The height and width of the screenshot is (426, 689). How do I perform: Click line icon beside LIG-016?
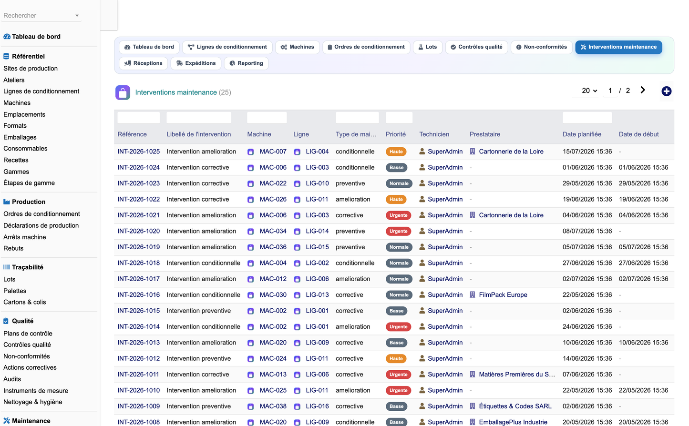297,407
